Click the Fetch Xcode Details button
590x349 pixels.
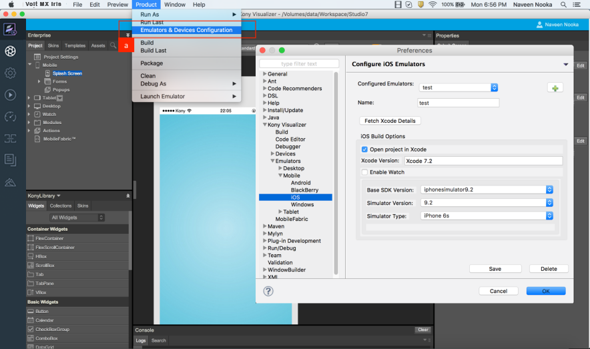pyautogui.click(x=390, y=121)
